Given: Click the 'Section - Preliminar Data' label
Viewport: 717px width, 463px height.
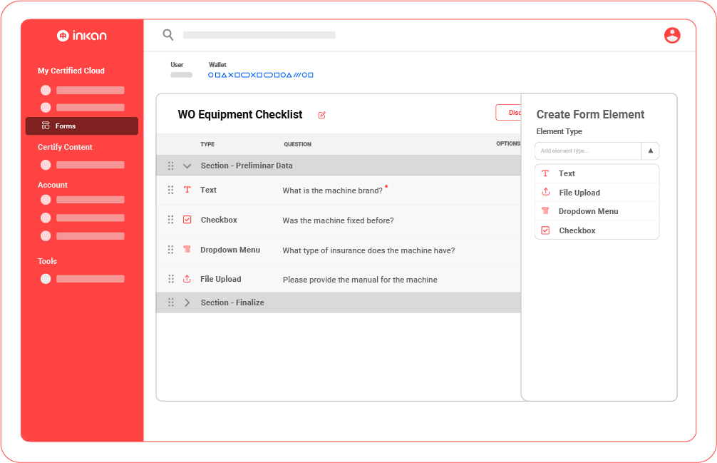Looking at the screenshot, I should pos(247,166).
